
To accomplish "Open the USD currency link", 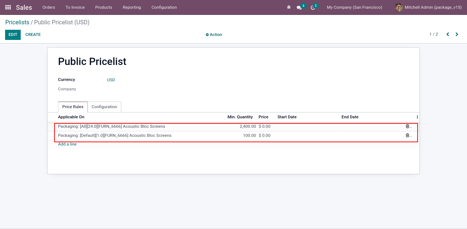I will 111,80.
